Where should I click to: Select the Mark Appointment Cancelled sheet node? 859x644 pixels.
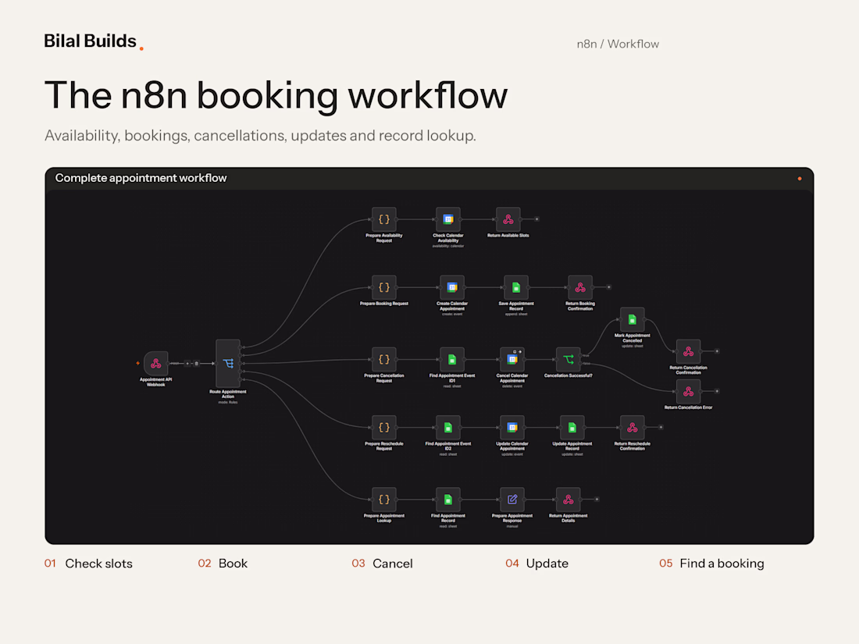point(633,319)
